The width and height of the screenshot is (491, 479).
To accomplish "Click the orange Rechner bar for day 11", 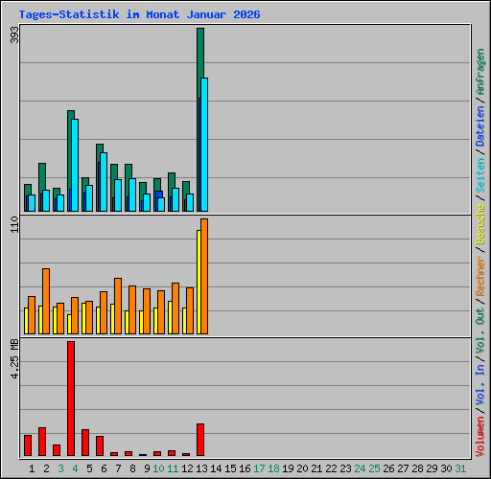I will [x=175, y=308].
